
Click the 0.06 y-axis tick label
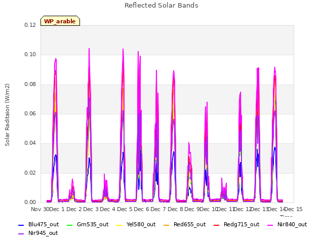click(30, 113)
